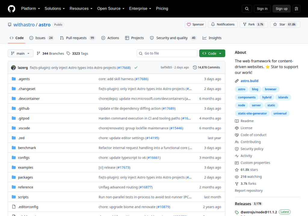The image size is (308, 216).
Task: Select the islands topic tag
Action: 283,97
